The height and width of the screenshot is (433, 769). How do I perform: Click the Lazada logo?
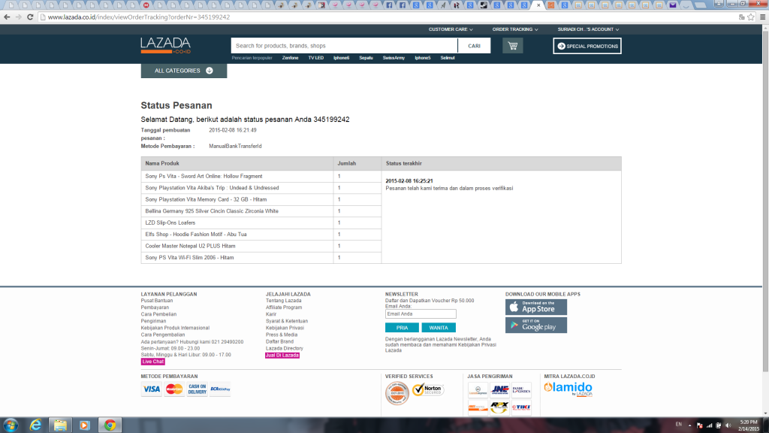[165, 45]
